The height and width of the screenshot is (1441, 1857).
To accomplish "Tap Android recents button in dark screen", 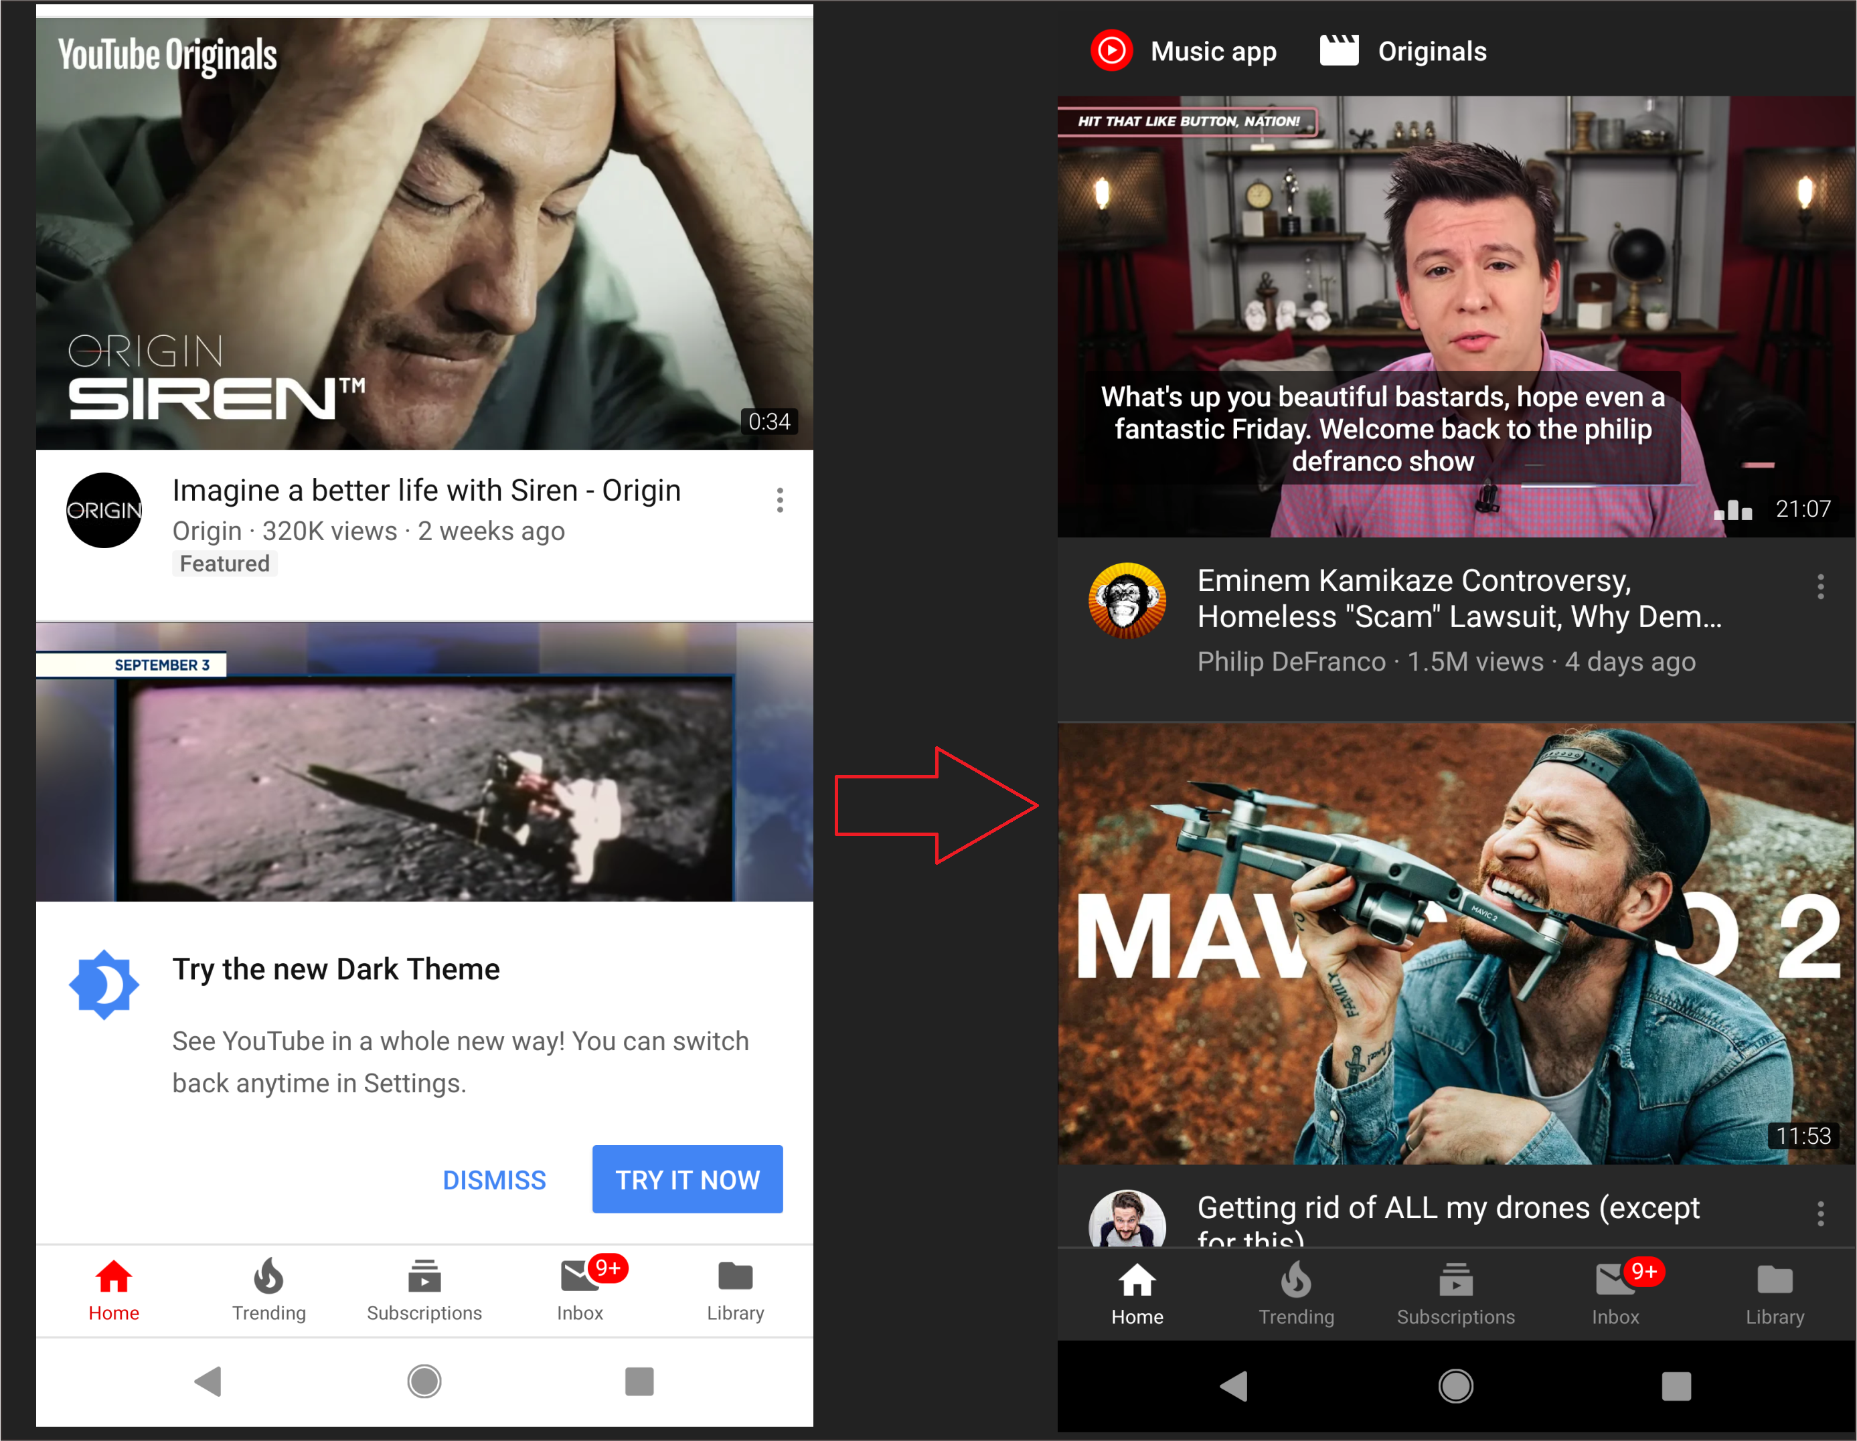I will point(1676,1387).
